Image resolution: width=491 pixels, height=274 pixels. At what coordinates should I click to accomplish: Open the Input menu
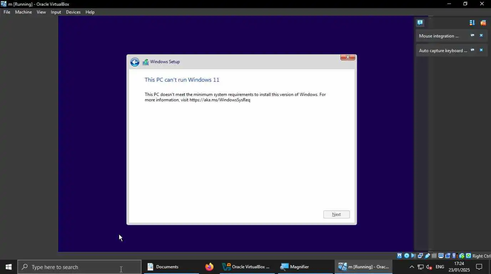tap(56, 12)
